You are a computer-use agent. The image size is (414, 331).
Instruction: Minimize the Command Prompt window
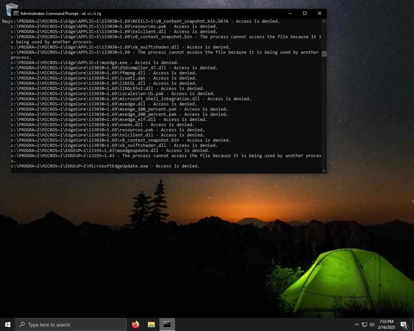290,13
